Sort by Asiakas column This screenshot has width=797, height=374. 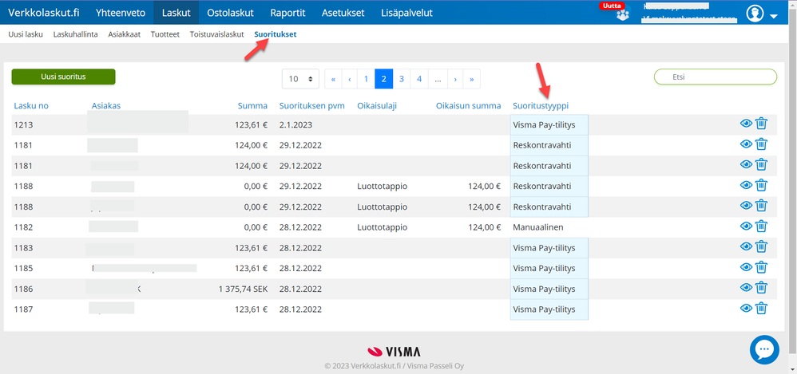pos(105,105)
